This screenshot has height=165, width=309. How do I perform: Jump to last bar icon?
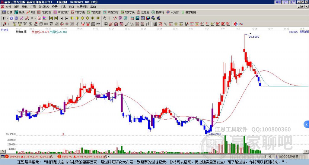pos(56,18)
